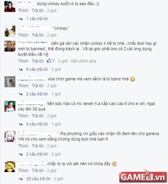The image size is (168, 184).
Task: Open yellow cartoon character avatar
Action: coord(10,167)
